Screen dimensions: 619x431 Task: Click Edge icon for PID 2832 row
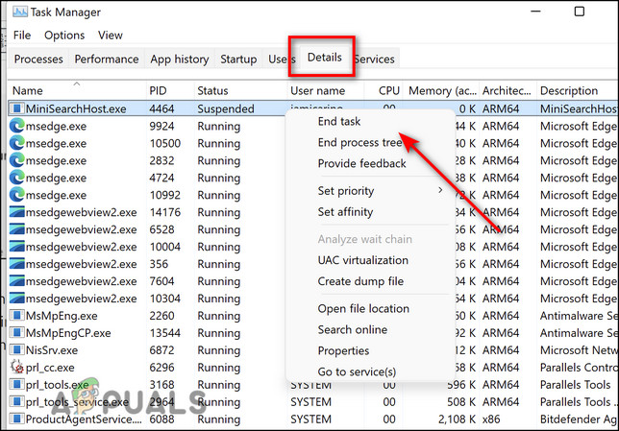[x=17, y=160]
